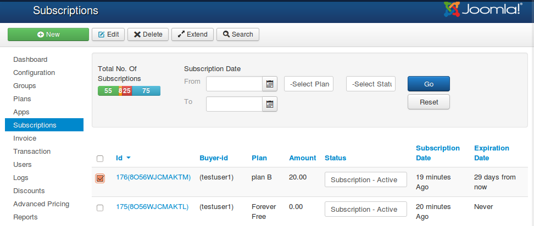Click the 0.00 amount cell
The image size is (534, 226).
coord(296,207)
